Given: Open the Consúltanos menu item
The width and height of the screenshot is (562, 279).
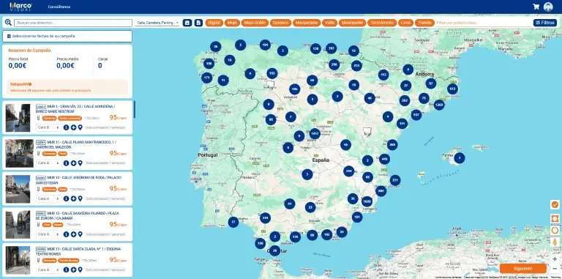Looking at the screenshot, I should tap(59, 7).
